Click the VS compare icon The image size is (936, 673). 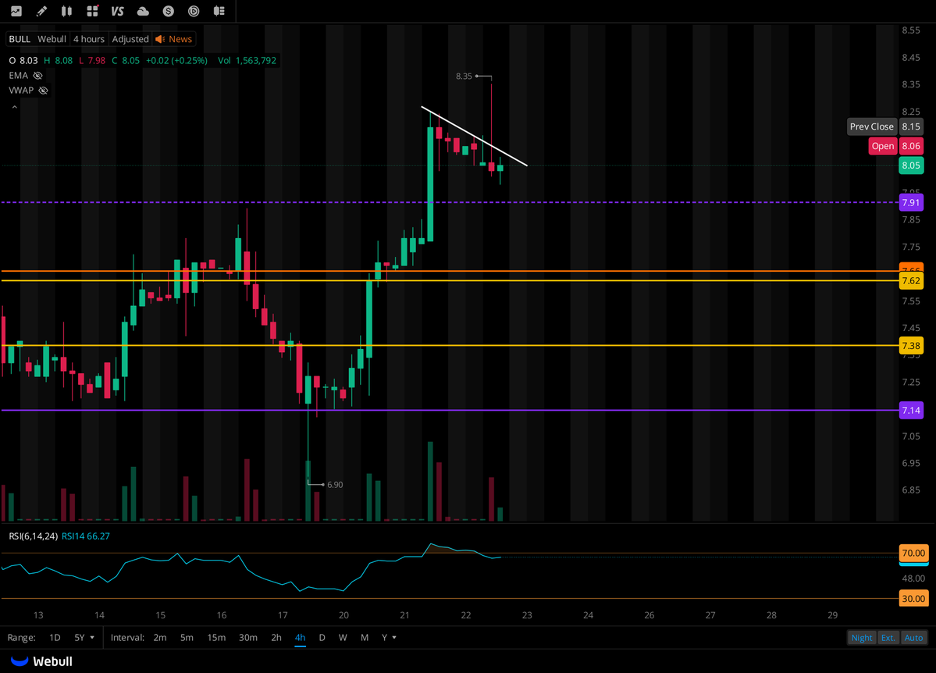(118, 11)
